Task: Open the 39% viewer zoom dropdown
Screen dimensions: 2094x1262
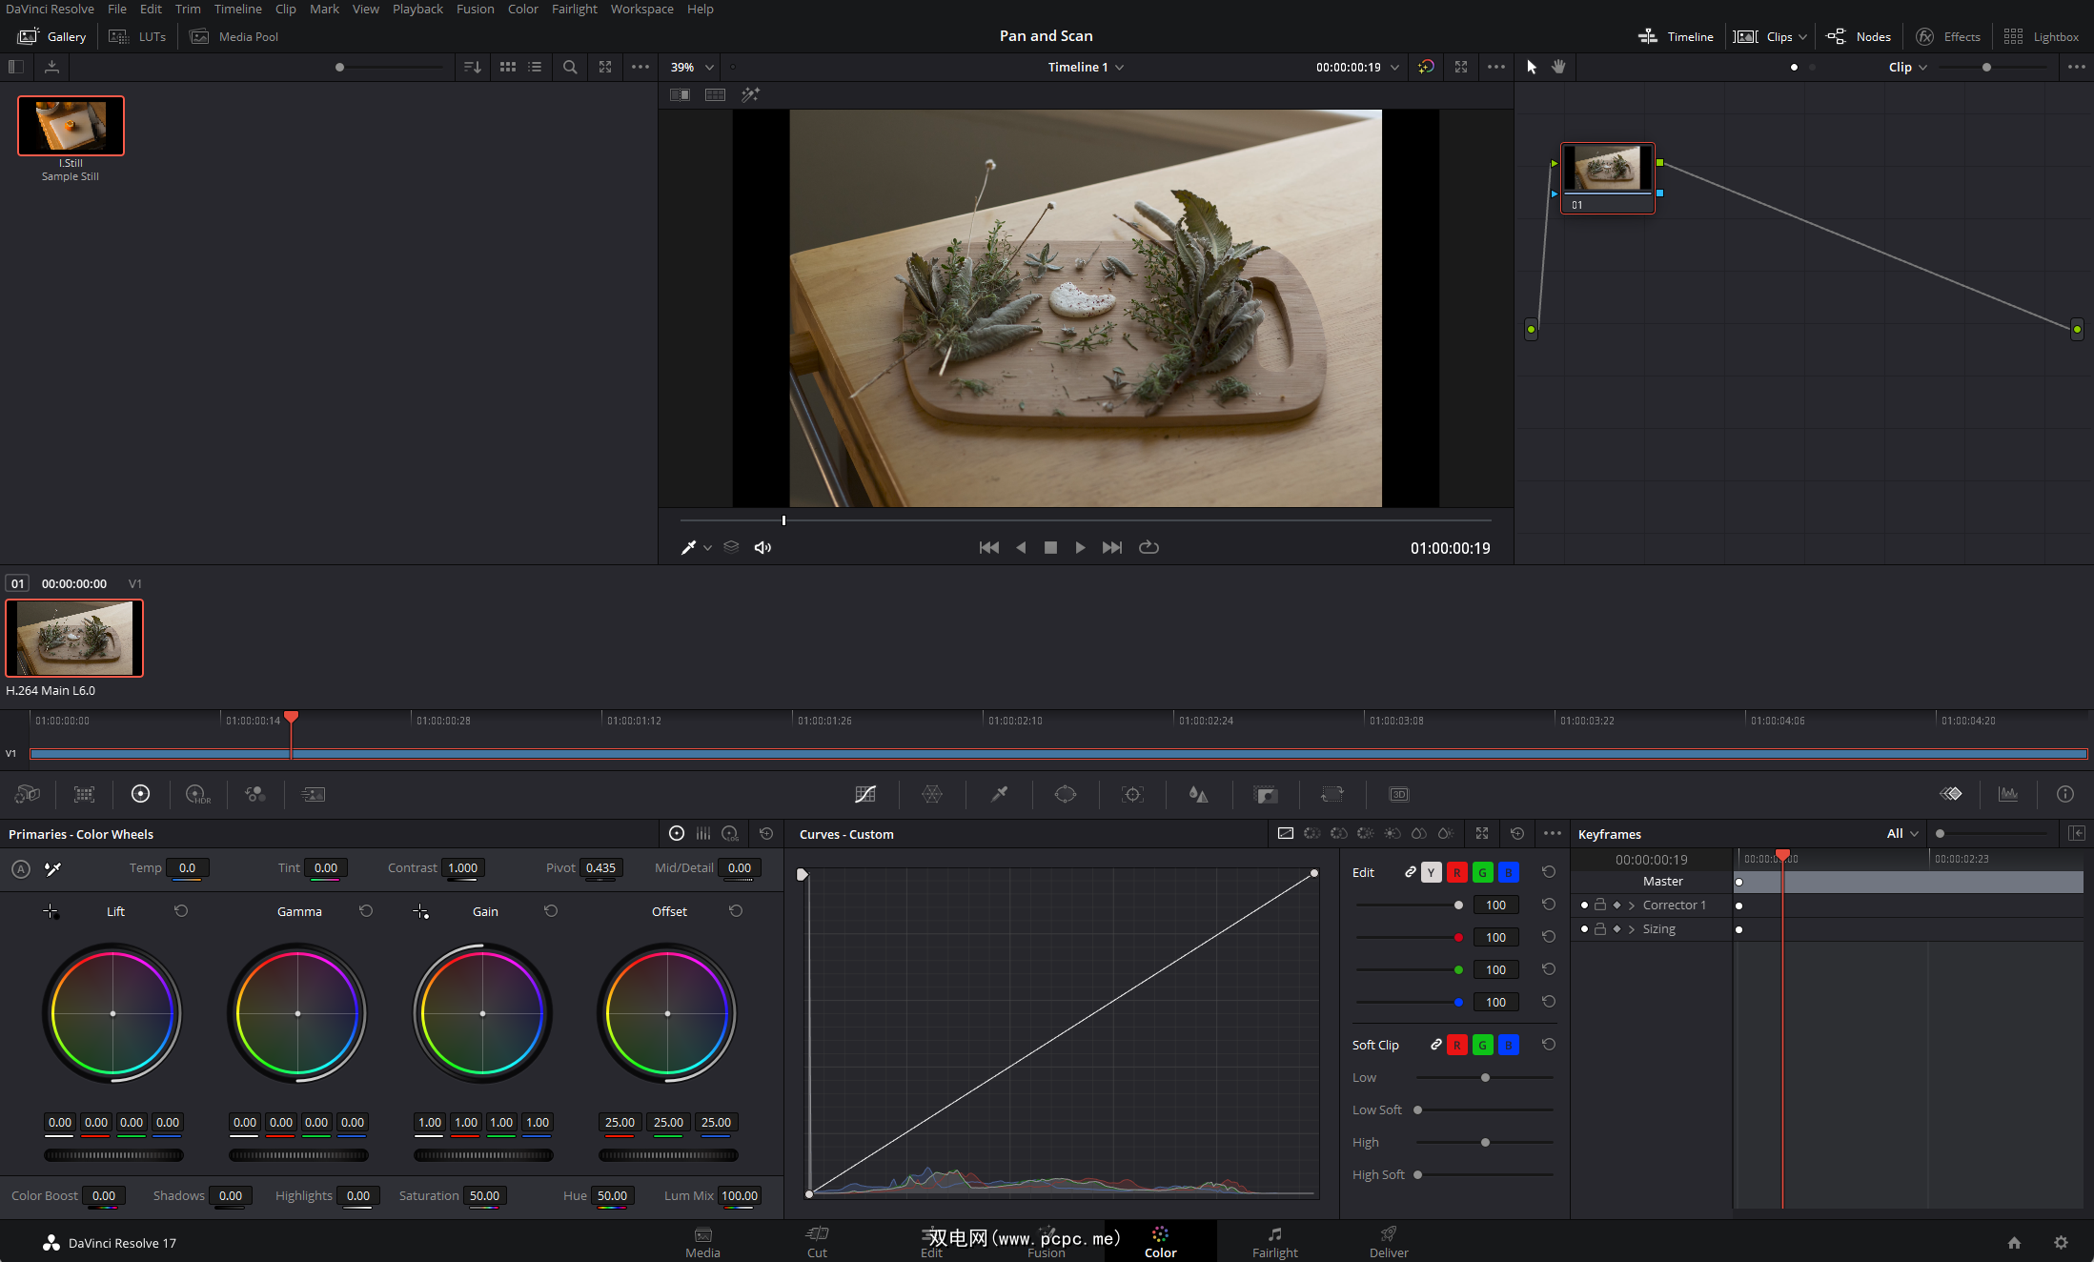Action: (x=692, y=67)
